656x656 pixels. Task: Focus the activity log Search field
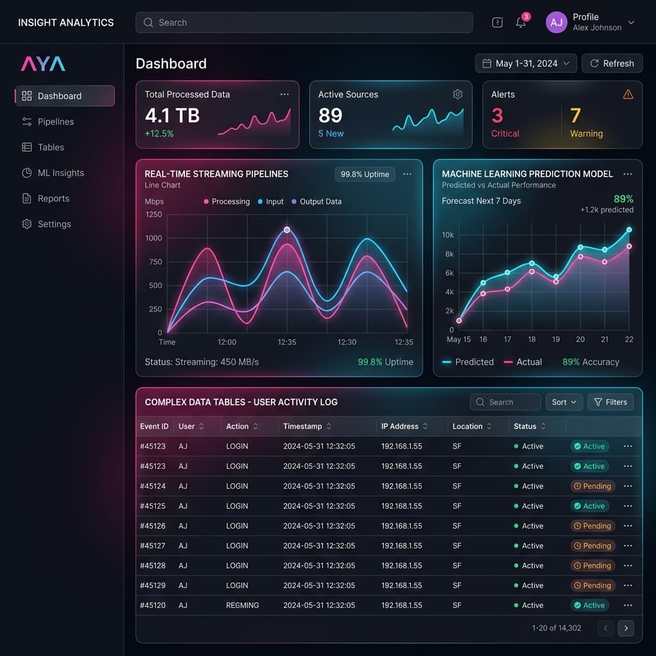[505, 402]
